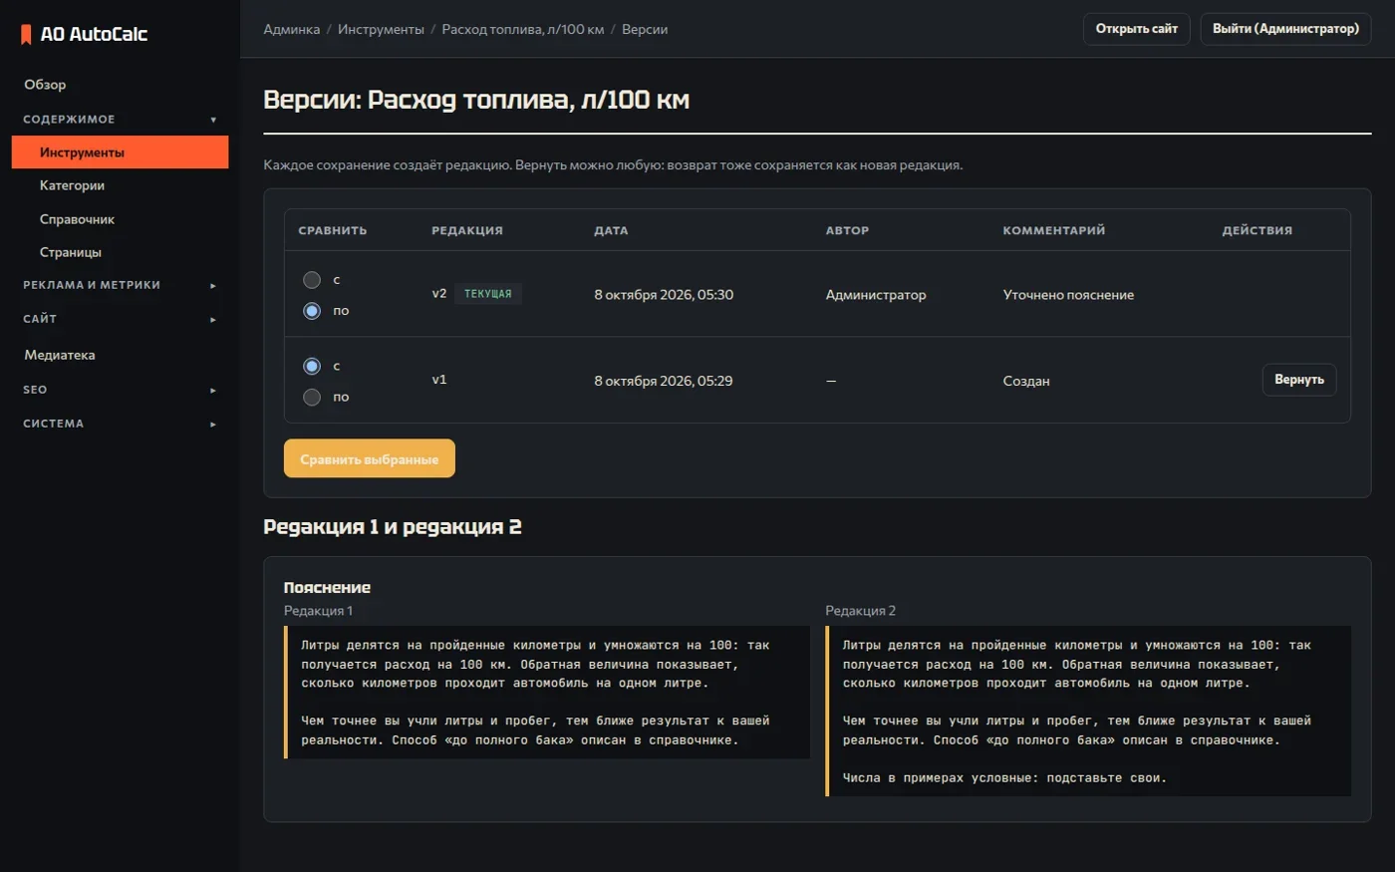Click the "Редакция 1 и редакция 2" heading
Screen dimensions: 1395x872
point(393,527)
